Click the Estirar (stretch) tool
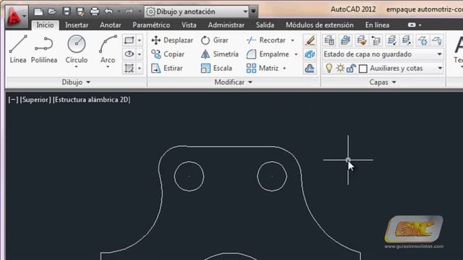The image size is (463, 260). [167, 69]
